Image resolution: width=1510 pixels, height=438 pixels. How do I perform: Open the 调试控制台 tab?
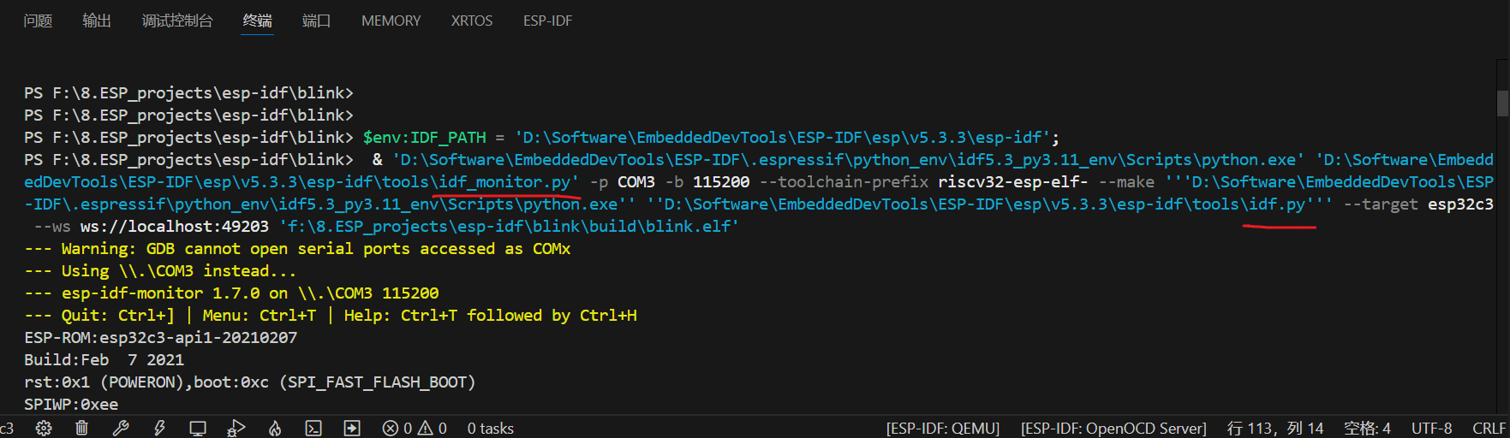point(177,21)
